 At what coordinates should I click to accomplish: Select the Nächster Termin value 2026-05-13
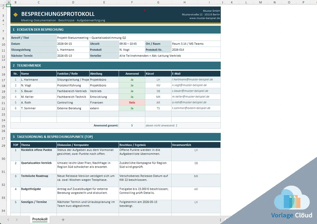coord(73,56)
